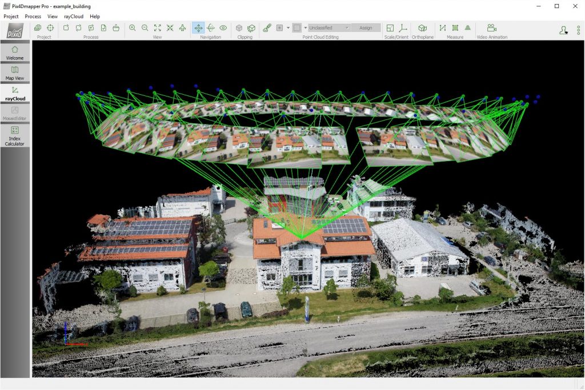Activate the Clipping box tool
Screen dimensions: 585x390
(x=239, y=27)
